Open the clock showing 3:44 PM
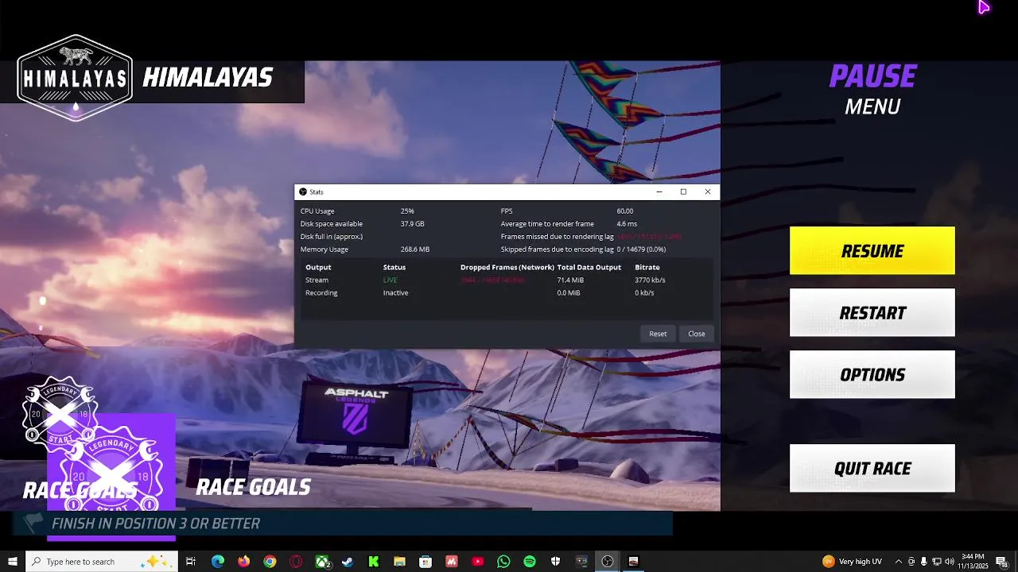The width and height of the screenshot is (1018, 572). pyautogui.click(x=973, y=562)
